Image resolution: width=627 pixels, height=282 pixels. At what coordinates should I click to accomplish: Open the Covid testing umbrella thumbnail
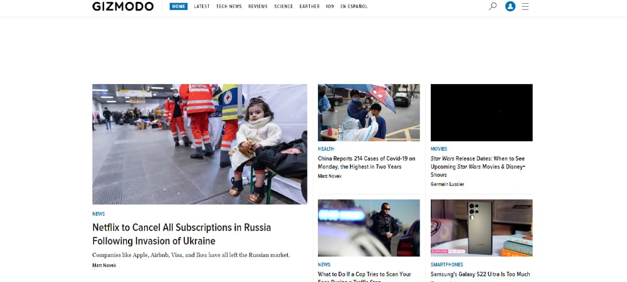(369, 113)
